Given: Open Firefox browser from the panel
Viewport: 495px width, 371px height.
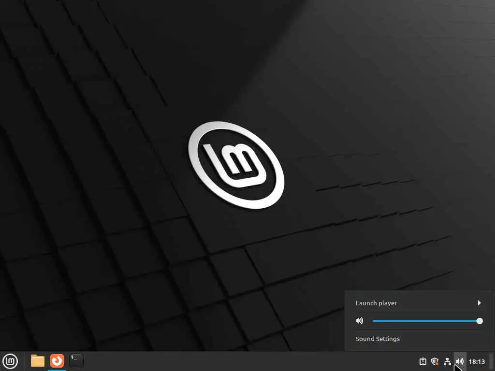Looking at the screenshot, I should (x=57, y=361).
